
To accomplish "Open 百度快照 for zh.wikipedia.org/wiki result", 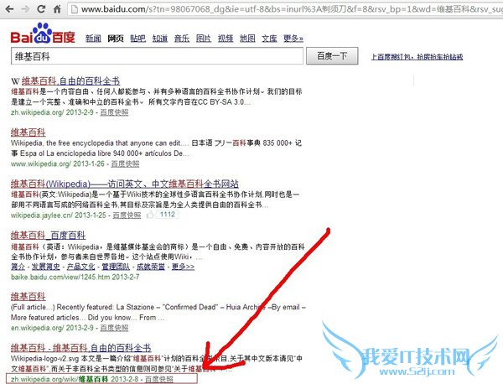I will 159,379.
